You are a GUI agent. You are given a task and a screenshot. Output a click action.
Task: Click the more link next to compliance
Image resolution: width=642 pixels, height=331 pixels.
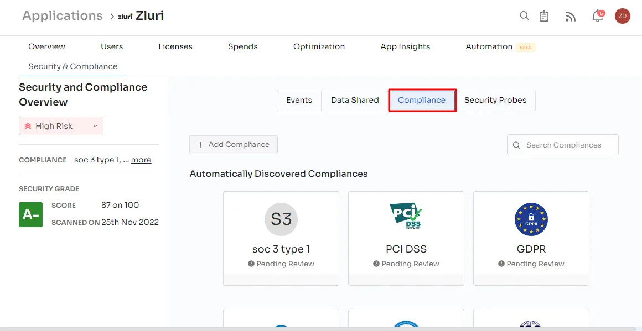coord(141,160)
